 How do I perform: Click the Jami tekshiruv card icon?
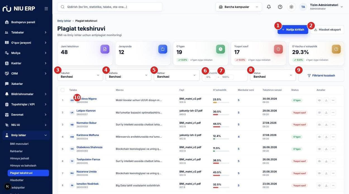105,49
